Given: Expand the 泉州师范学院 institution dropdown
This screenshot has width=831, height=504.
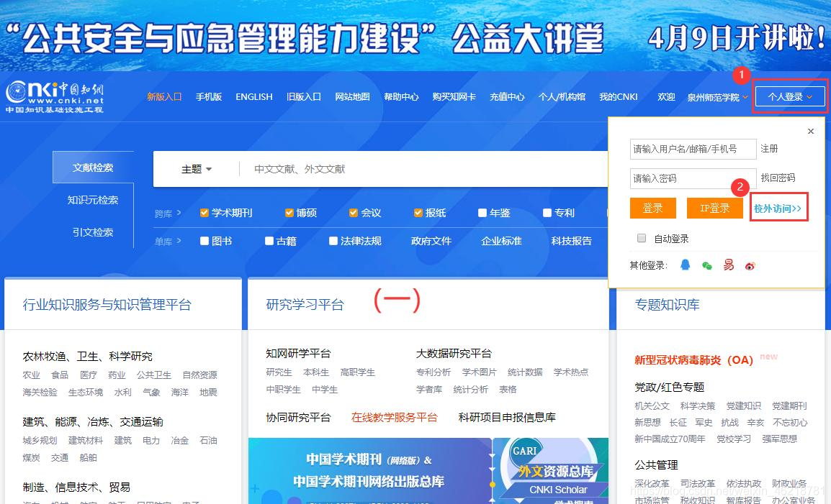Looking at the screenshot, I should [x=718, y=97].
